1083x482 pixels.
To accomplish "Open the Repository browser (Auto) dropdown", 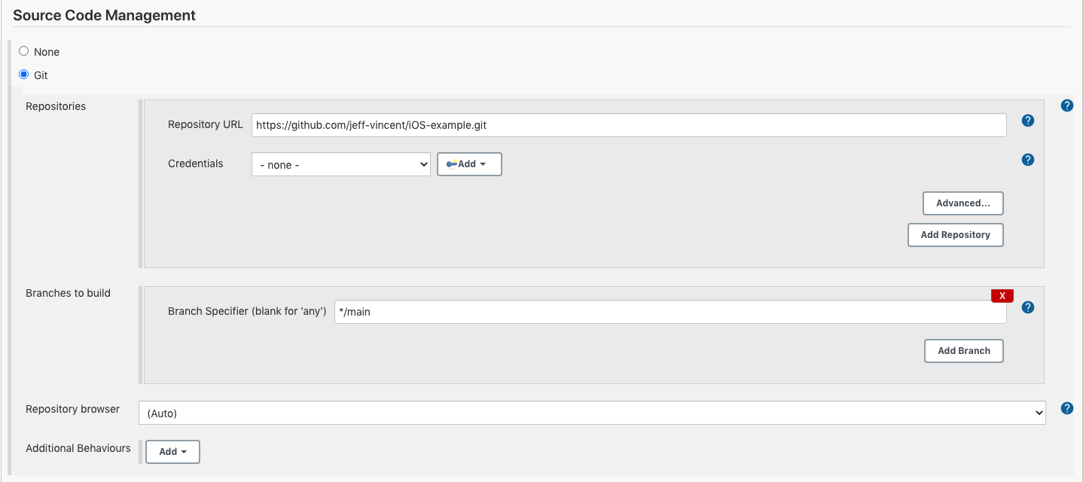I will click(592, 413).
